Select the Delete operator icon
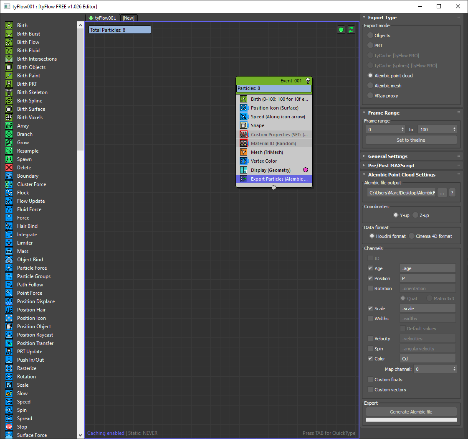Viewport: 468px width, 439px height. (9, 168)
